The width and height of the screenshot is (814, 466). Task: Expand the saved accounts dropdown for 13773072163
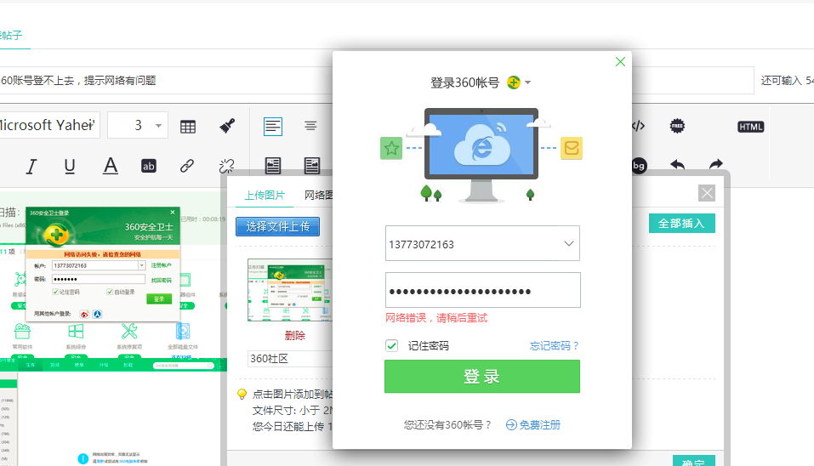569,243
